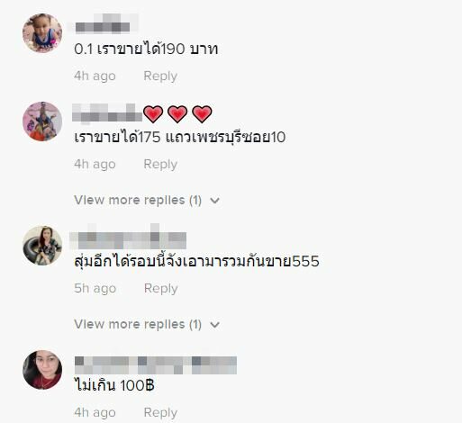The height and width of the screenshot is (423, 462).
Task: Click blurred username left of three hearts
Action: coord(107,113)
